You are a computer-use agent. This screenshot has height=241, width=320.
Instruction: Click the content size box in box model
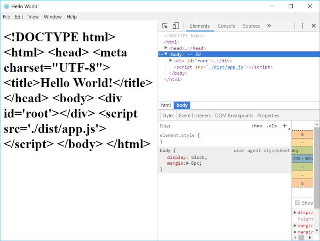[302, 159]
